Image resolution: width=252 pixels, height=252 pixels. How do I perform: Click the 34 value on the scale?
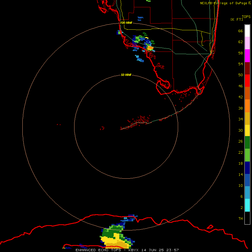pyautogui.click(x=241, y=119)
